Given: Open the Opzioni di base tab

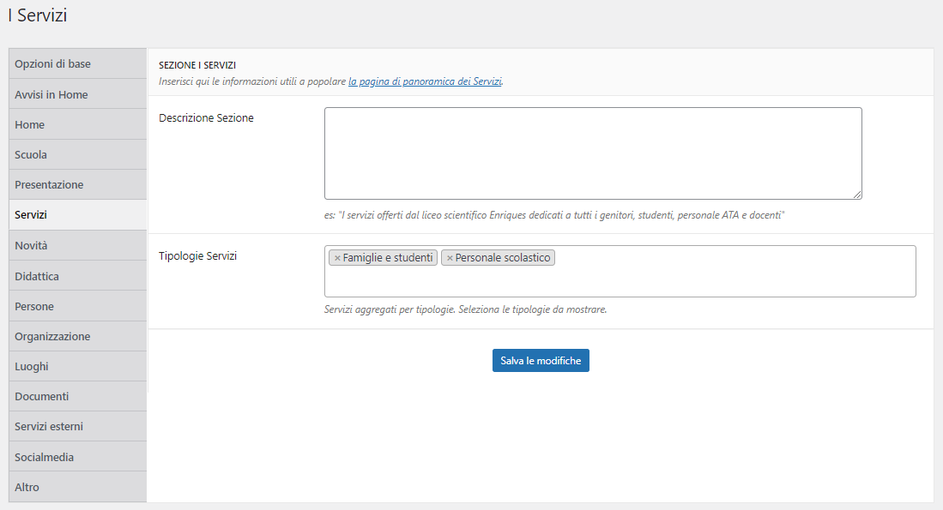Looking at the screenshot, I should click(77, 63).
